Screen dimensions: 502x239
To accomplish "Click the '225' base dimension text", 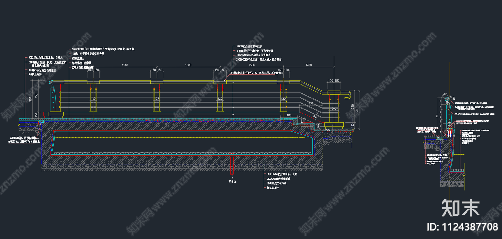I will click(x=328, y=130).
